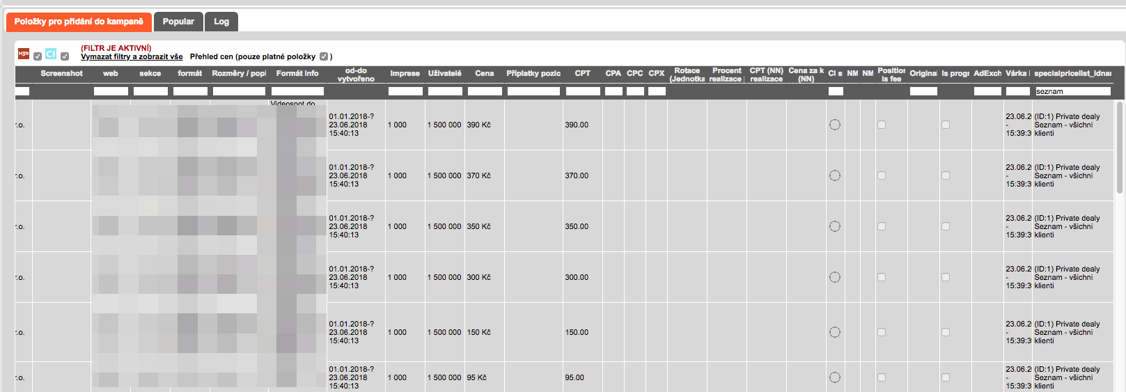Click the cyan CI icon

click(x=51, y=54)
